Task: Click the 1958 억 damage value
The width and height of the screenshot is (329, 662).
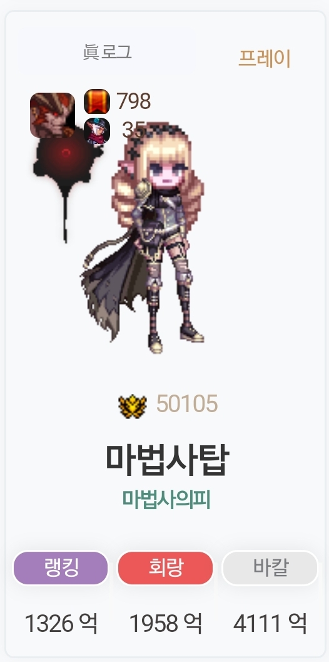Action: 165,623
